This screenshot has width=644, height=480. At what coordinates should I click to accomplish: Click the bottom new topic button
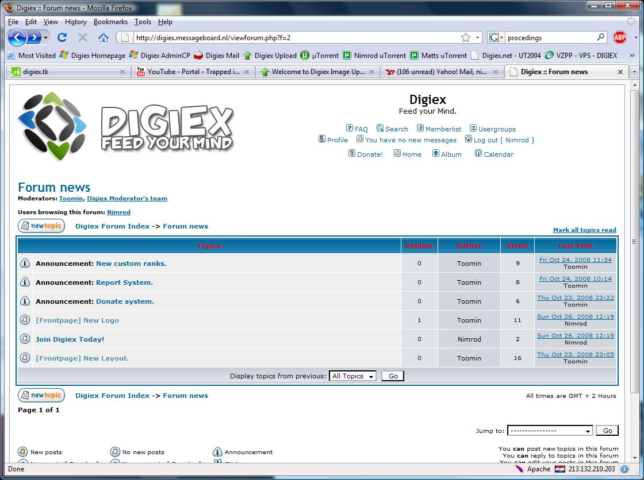(x=41, y=395)
